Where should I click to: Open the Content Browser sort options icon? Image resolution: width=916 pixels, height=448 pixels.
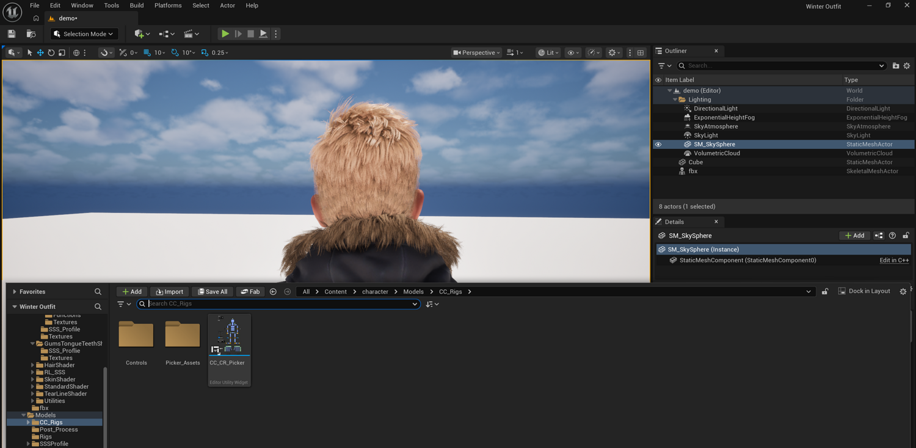coord(432,304)
